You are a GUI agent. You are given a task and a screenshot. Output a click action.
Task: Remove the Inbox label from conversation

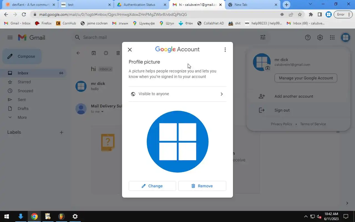point(110,69)
